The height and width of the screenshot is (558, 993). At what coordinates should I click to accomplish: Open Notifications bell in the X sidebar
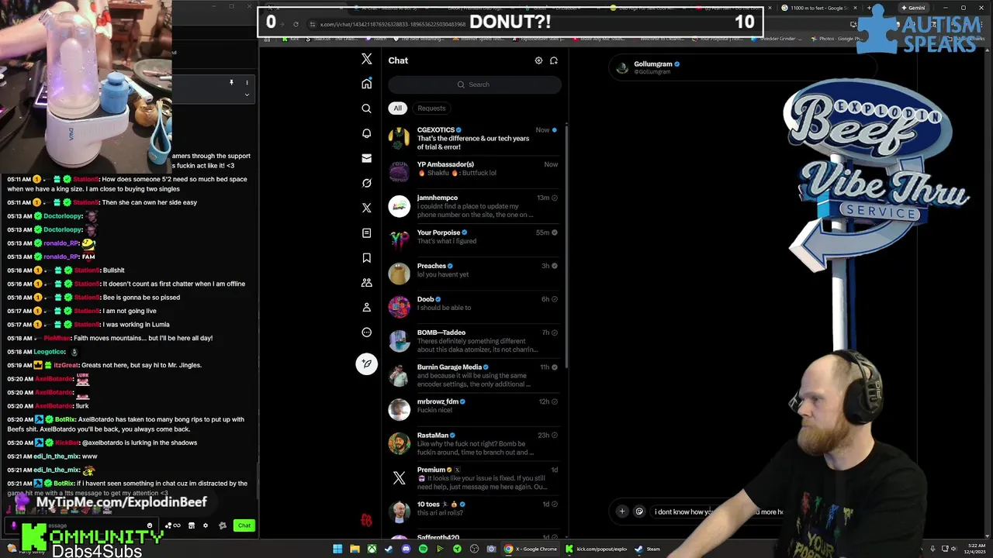click(x=367, y=133)
